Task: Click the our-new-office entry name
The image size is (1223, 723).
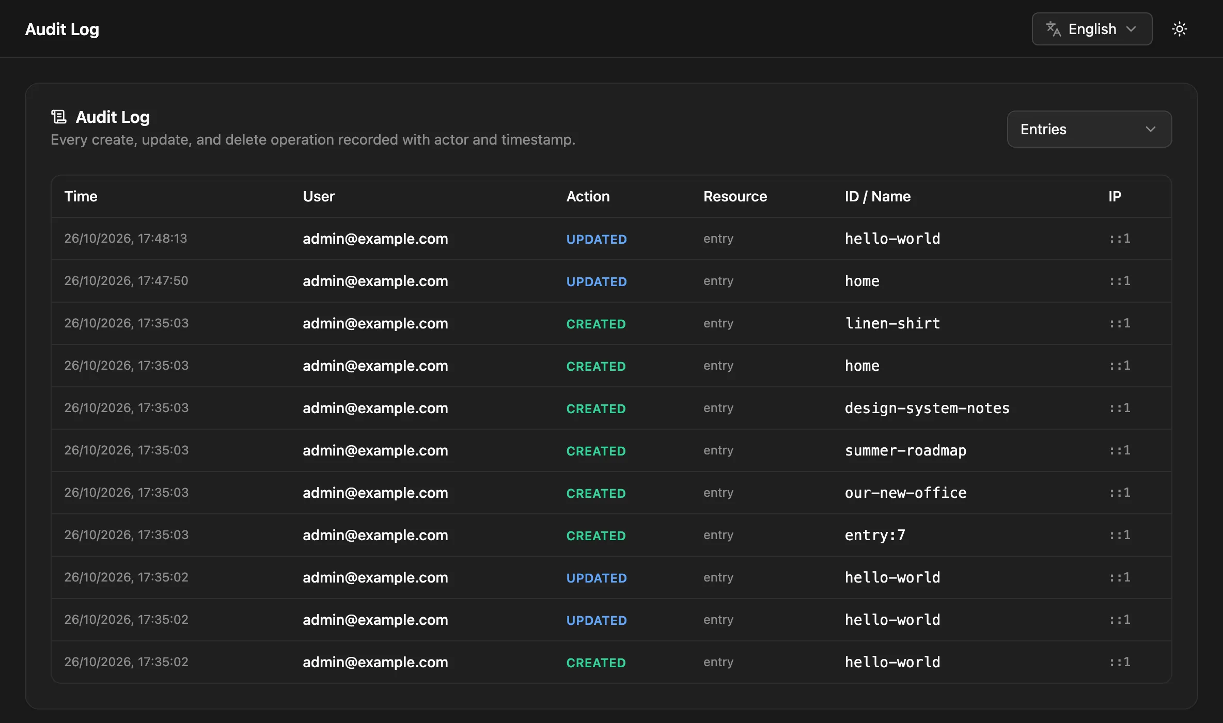Action: [x=905, y=493]
